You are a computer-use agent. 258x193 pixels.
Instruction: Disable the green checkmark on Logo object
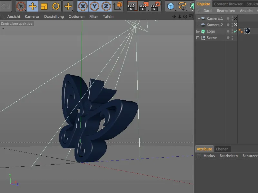pos(235,31)
